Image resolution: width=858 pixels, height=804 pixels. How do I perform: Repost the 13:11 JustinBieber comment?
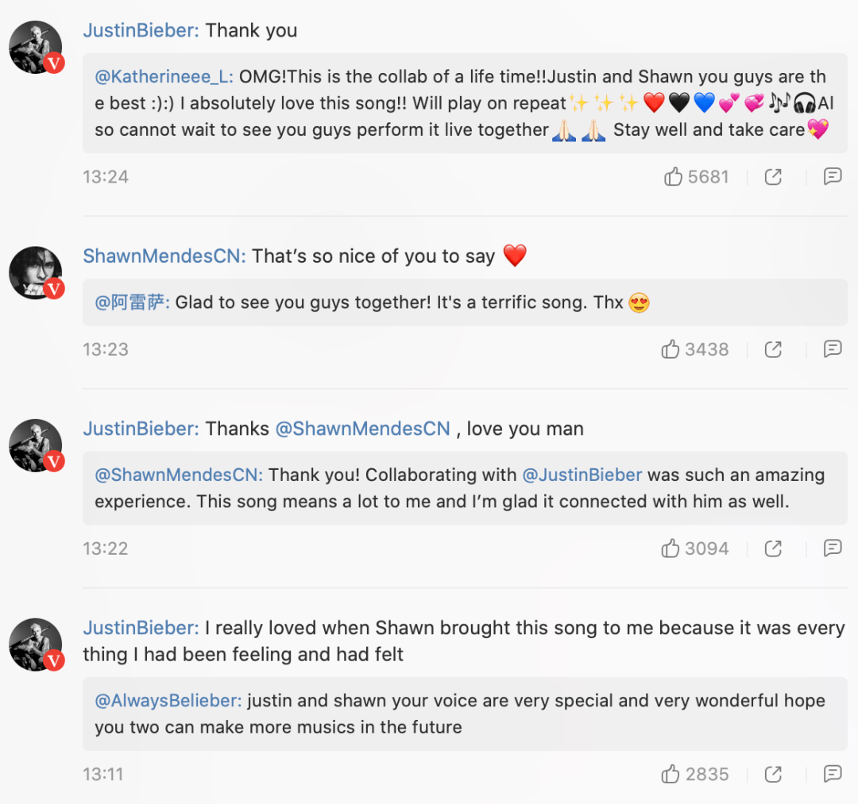(x=773, y=774)
